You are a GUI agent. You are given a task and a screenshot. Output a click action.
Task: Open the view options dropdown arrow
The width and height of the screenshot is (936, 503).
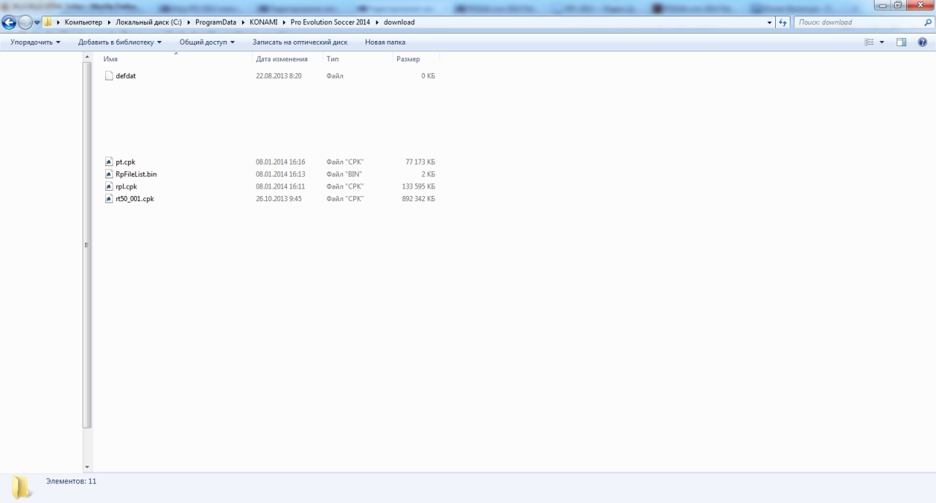click(882, 42)
